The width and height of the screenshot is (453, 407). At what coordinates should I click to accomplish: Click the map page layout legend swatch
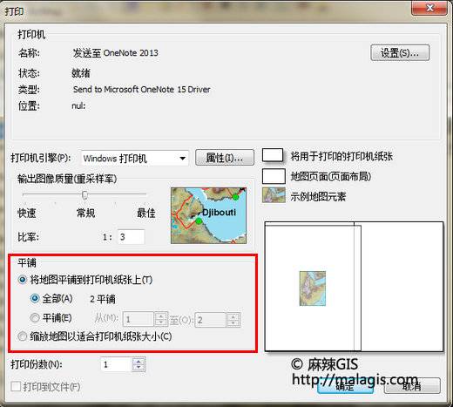tap(274, 176)
